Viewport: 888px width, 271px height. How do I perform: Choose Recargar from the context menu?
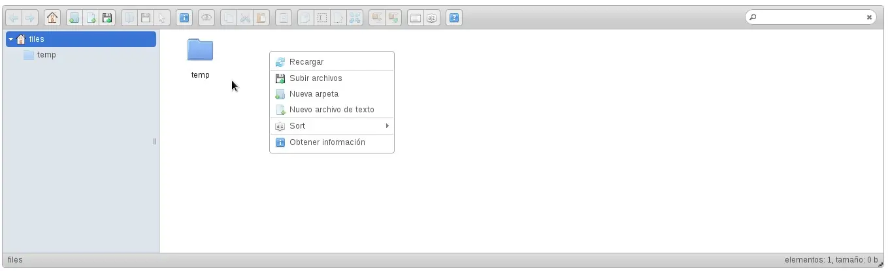(332, 62)
